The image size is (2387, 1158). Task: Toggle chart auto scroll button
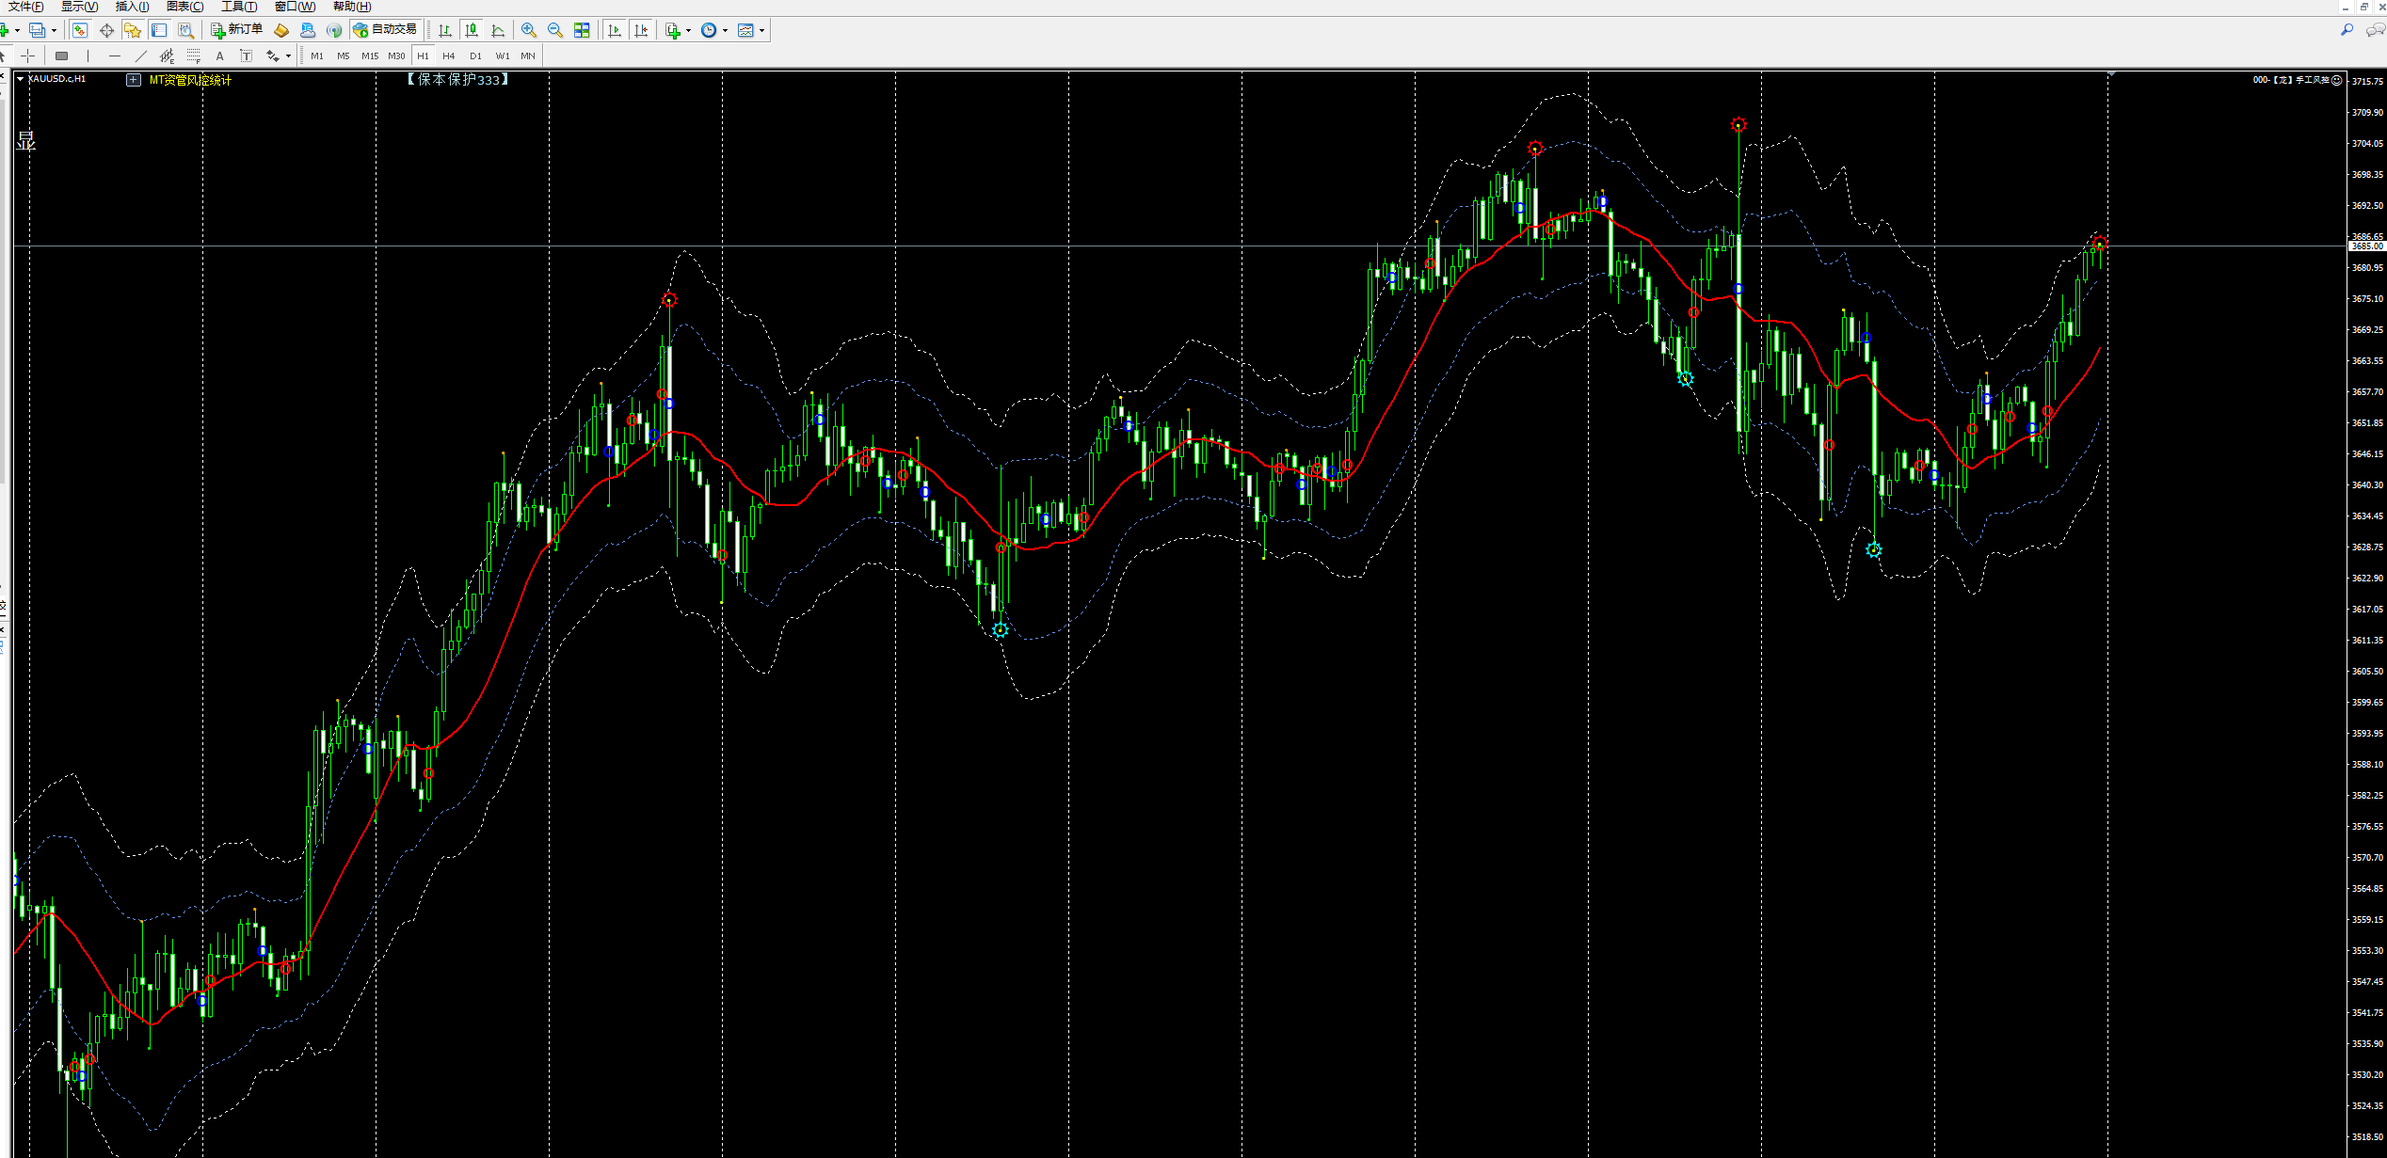click(x=615, y=30)
